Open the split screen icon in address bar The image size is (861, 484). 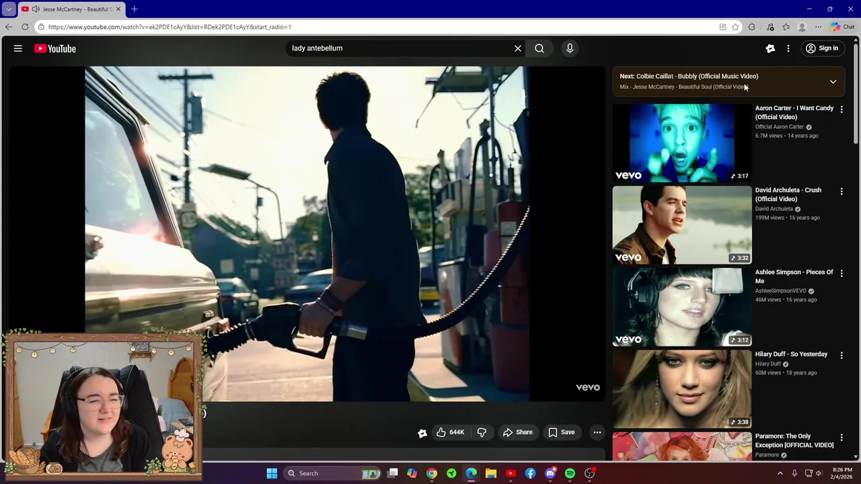(x=722, y=27)
